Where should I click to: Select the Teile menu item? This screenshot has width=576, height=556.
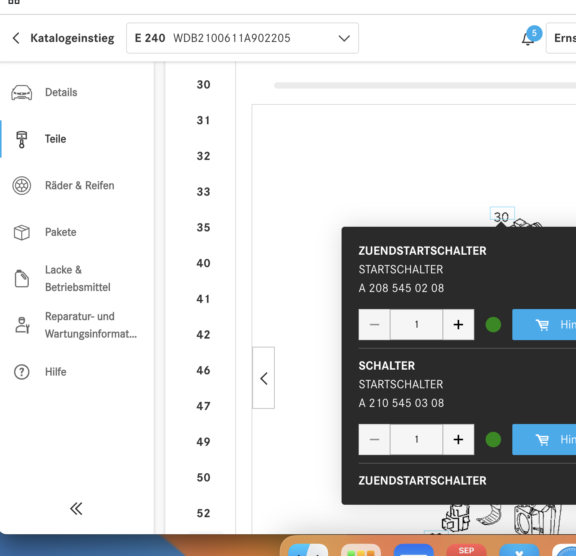(56, 139)
